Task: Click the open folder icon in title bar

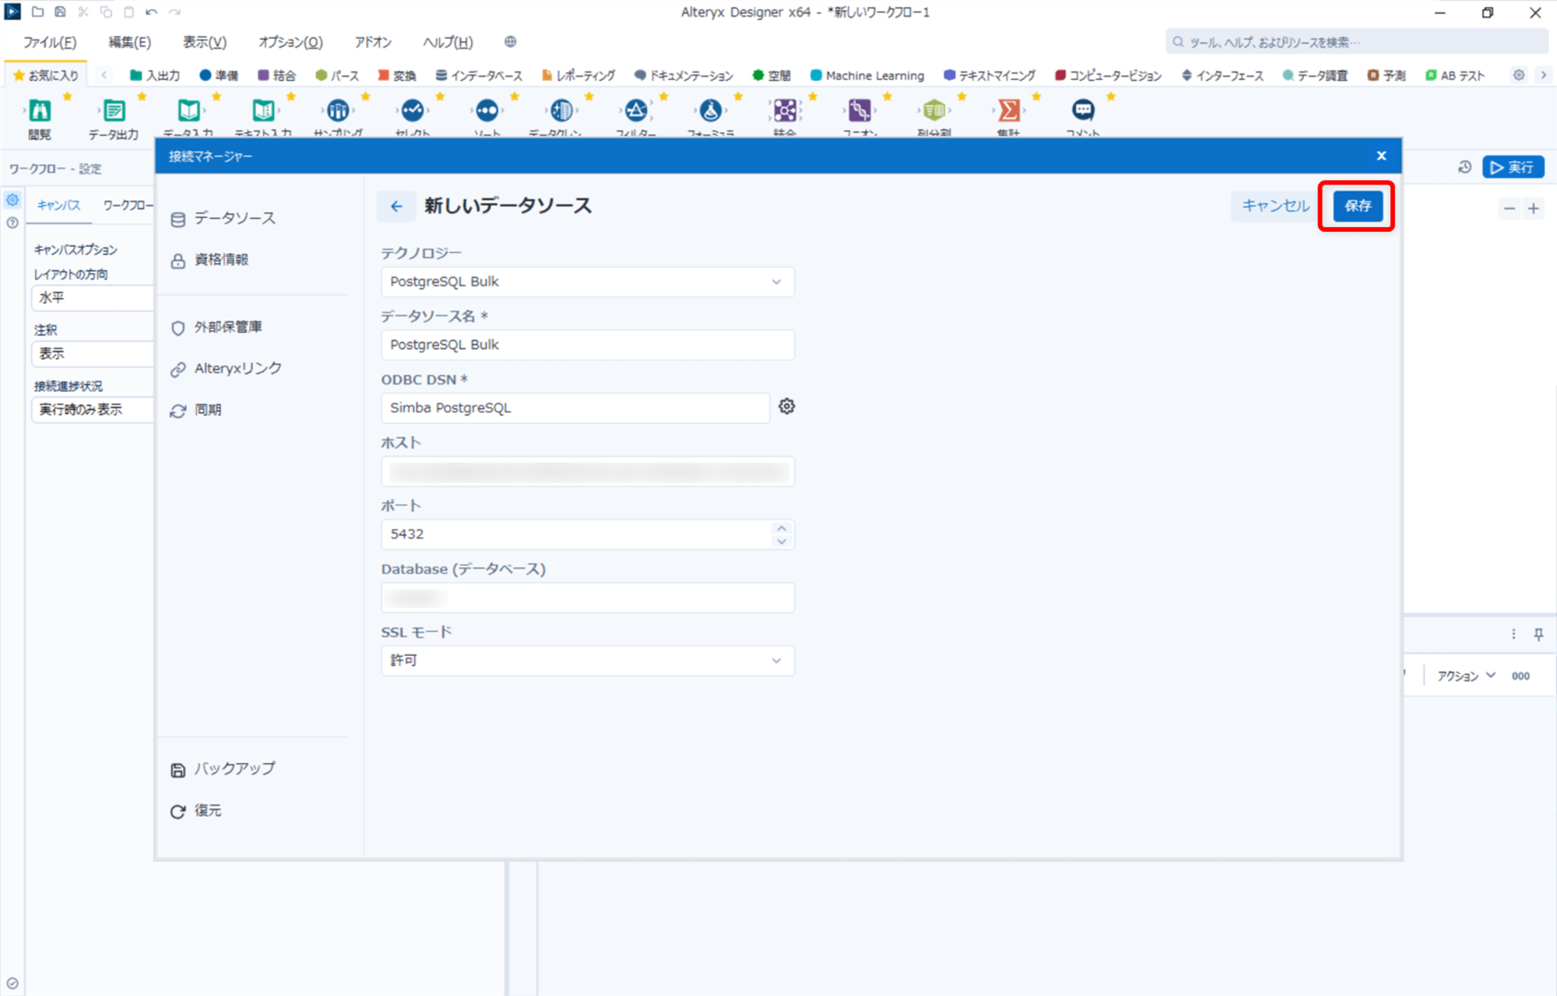Action: [37, 12]
